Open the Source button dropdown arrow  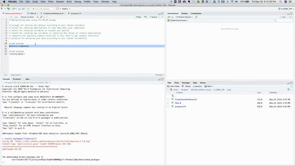pyautogui.click(x=159, y=17)
